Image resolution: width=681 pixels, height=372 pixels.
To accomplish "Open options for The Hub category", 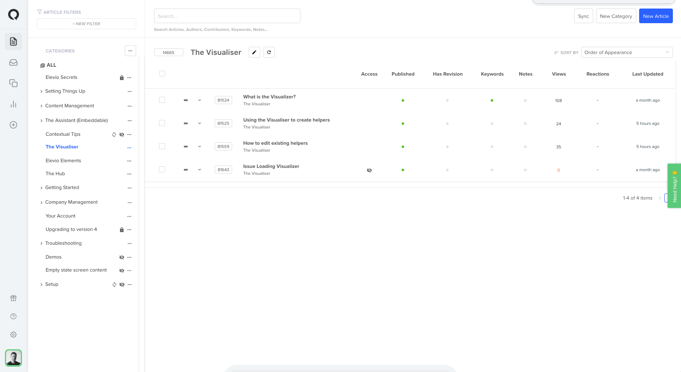I will coord(129,174).
